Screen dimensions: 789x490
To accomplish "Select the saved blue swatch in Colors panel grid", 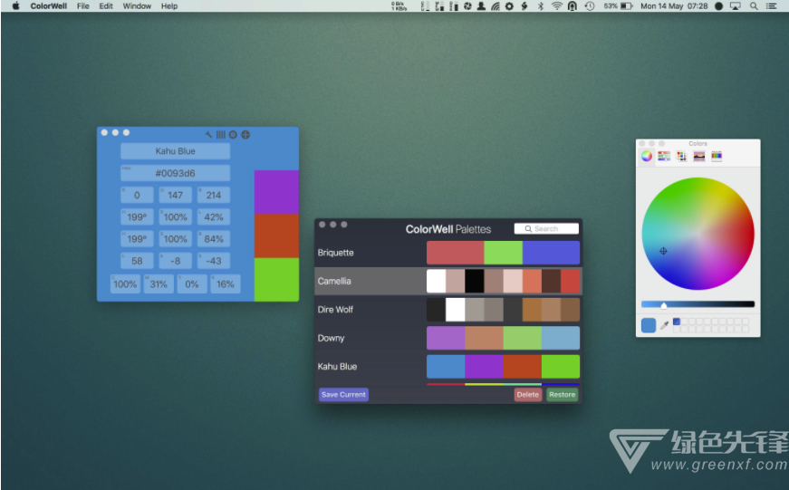I will pyautogui.click(x=677, y=322).
